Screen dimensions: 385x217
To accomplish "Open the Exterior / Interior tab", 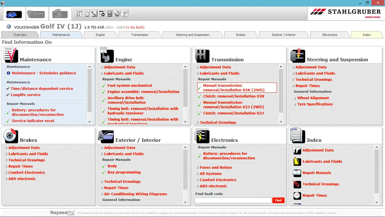I will tap(284, 35).
